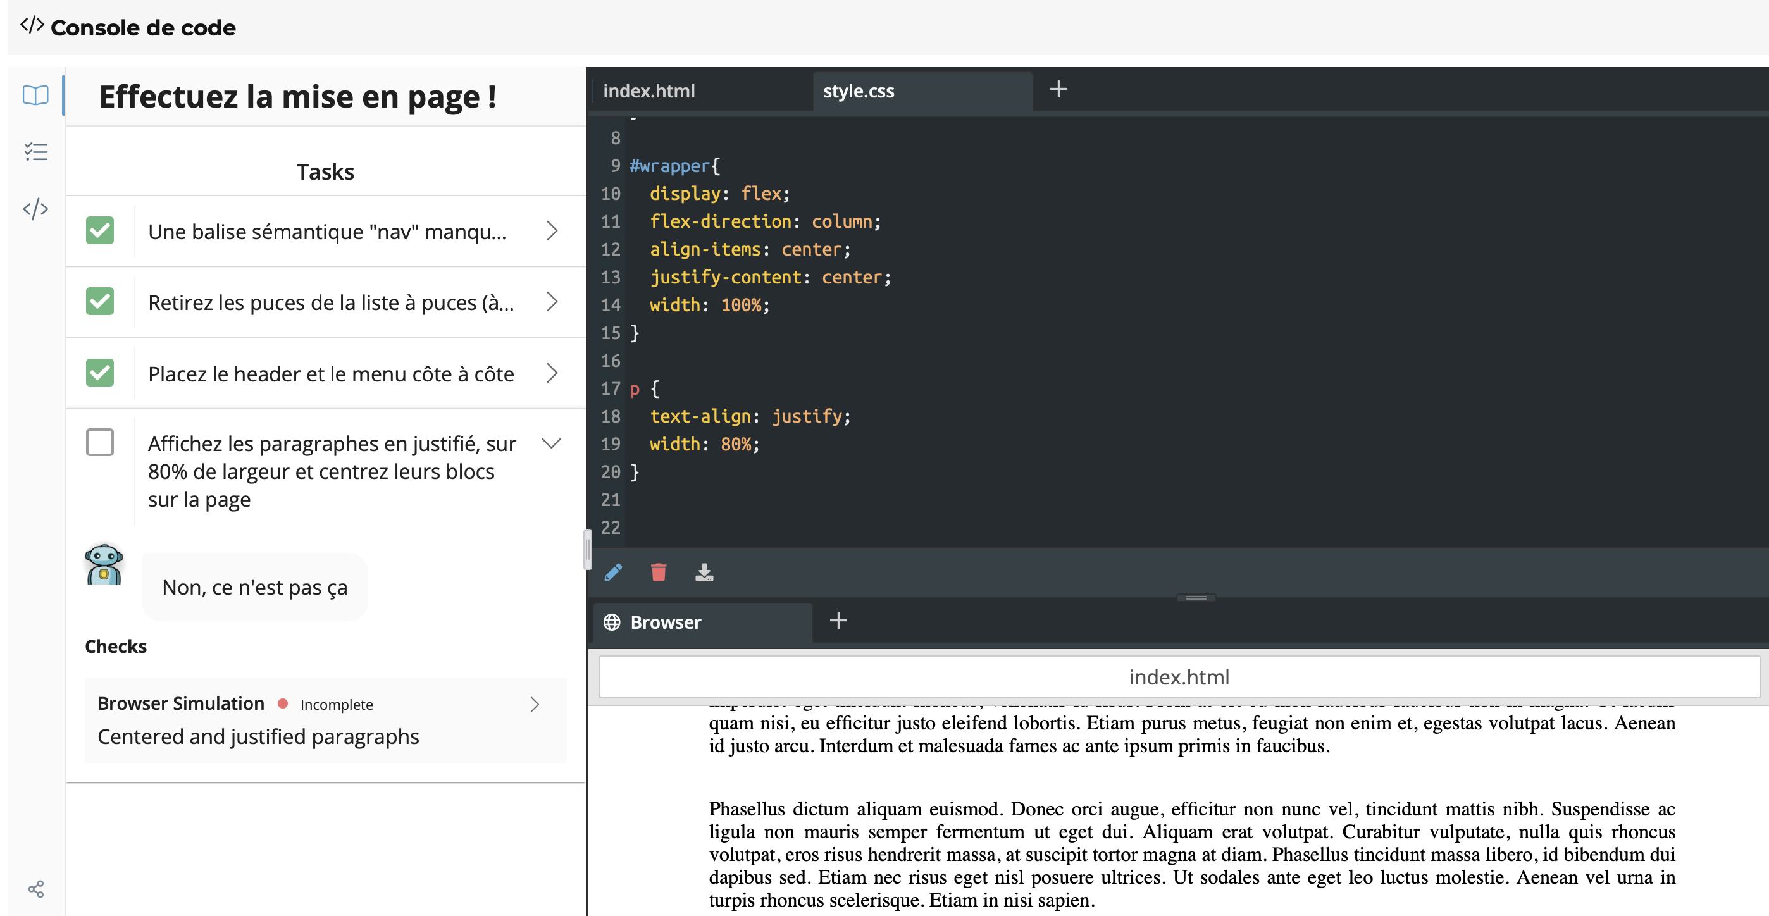
Task: Expand the Browser Simulation check details
Action: (x=535, y=704)
